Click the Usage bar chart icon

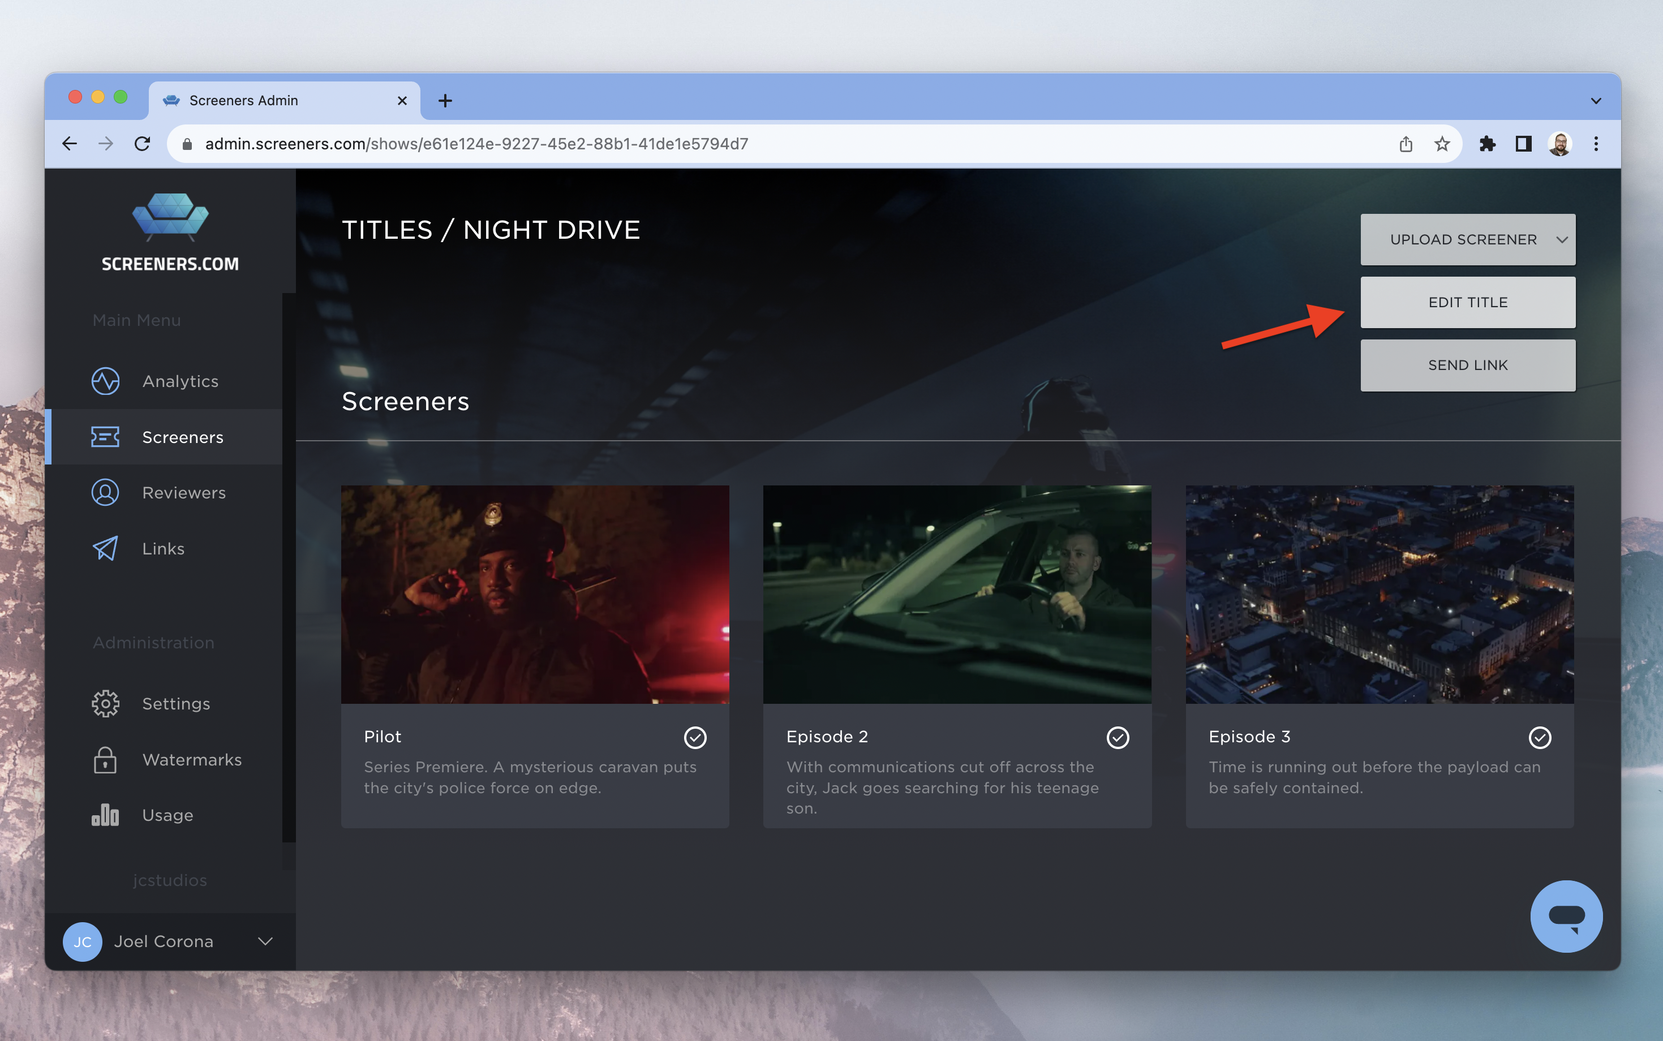click(x=105, y=815)
